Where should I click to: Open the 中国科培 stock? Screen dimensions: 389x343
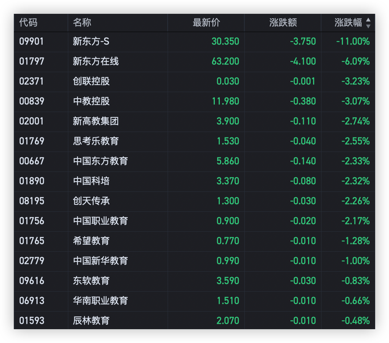[91, 181]
